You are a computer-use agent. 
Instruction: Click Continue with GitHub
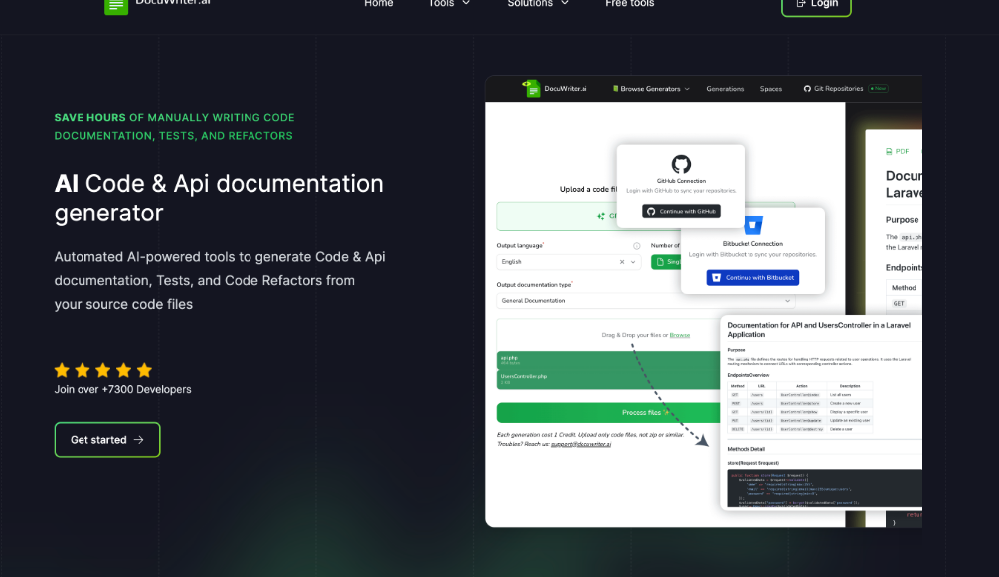[x=681, y=211]
